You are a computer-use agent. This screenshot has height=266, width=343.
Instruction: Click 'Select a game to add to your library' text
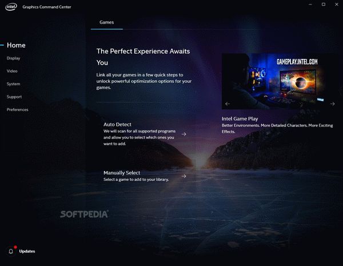coord(136,179)
